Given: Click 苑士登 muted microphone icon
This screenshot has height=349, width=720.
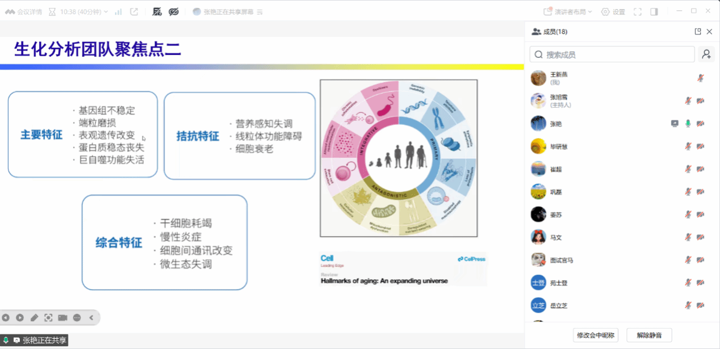Looking at the screenshot, I should tap(688, 283).
